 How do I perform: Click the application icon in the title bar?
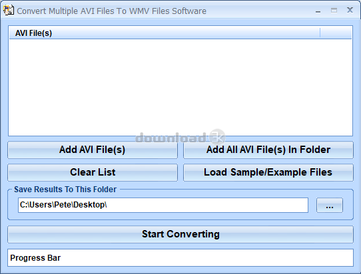(x=9, y=11)
